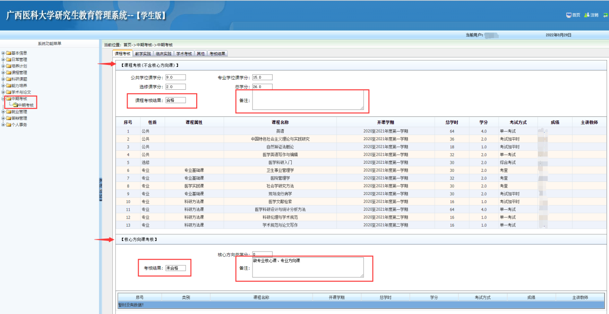Click the 注销 logout user icon
This screenshot has width=609, height=314.
click(586, 15)
